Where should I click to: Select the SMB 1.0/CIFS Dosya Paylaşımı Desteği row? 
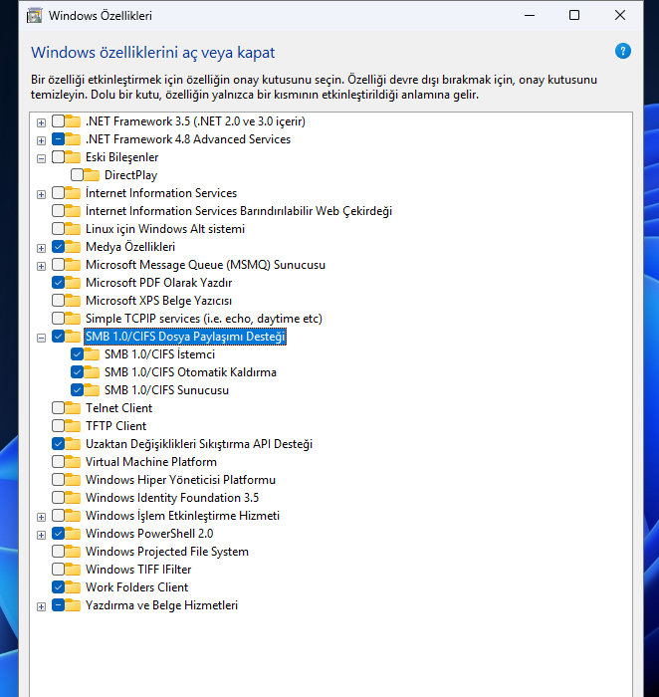tap(185, 337)
